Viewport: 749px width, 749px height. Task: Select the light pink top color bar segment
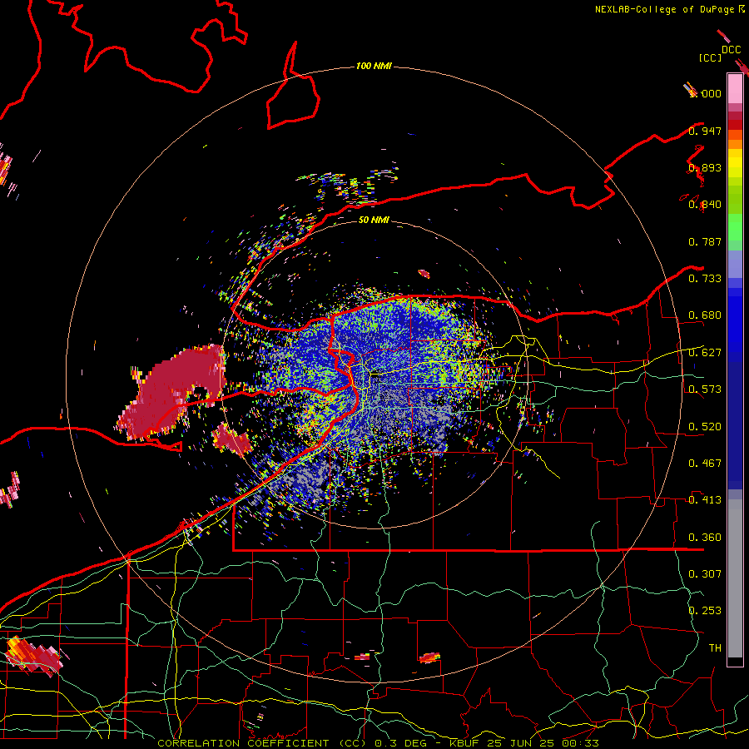735,89
